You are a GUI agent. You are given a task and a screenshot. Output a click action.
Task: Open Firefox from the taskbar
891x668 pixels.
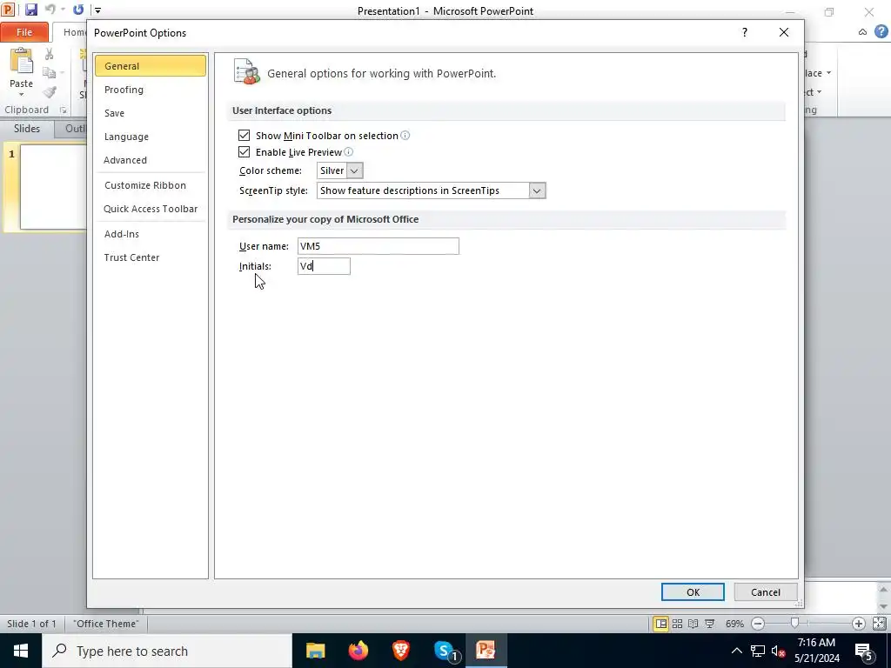tap(358, 651)
